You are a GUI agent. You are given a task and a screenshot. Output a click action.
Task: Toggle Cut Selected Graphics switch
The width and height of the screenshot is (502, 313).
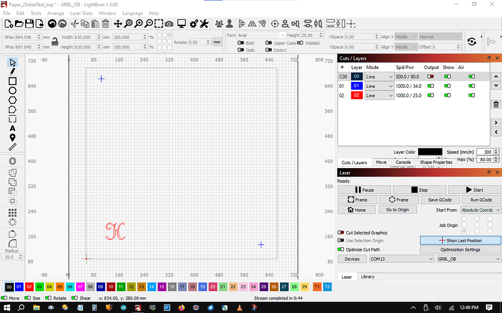pyautogui.click(x=340, y=233)
